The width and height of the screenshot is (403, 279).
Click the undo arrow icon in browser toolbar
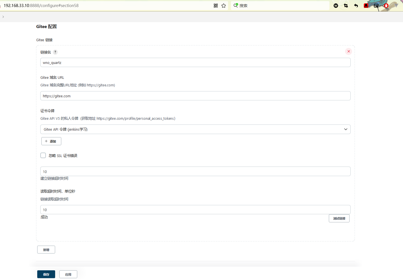pos(356,6)
